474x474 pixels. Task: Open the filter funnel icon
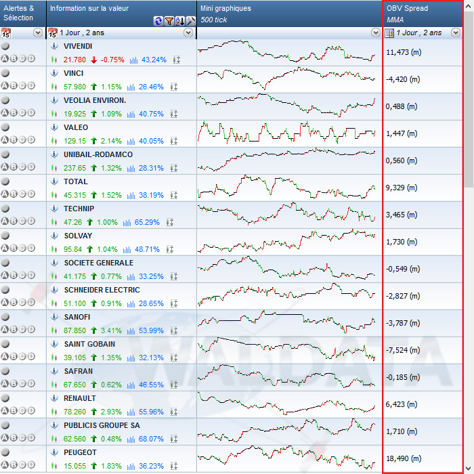[169, 21]
